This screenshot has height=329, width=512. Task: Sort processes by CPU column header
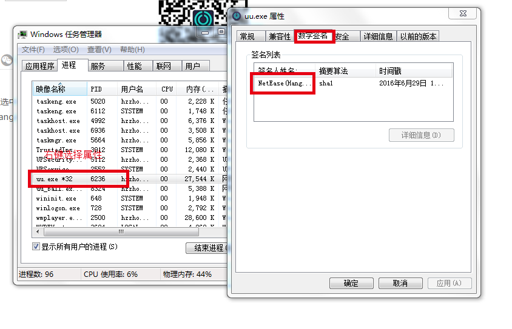[167, 89]
